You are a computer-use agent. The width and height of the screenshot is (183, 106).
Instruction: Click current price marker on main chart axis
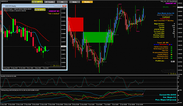click(x=180, y=7)
